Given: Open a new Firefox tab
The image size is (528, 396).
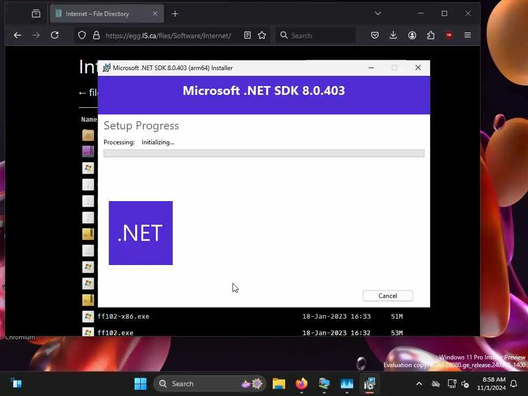Looking at the screenshot, I should coord(175,14).
